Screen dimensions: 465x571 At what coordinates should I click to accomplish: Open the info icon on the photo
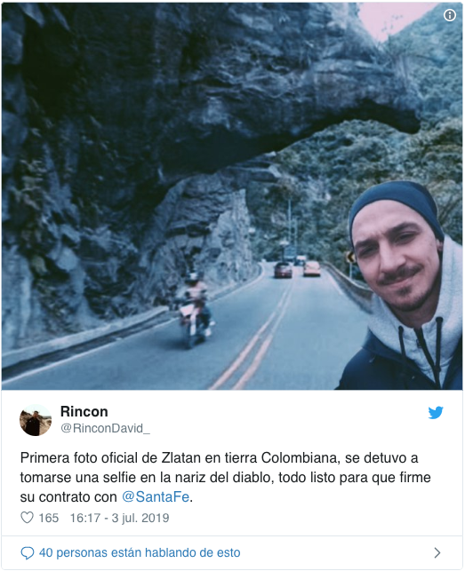point(450,15)
